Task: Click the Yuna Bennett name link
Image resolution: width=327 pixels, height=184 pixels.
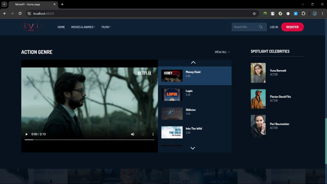Action: (x=278, y=71)
